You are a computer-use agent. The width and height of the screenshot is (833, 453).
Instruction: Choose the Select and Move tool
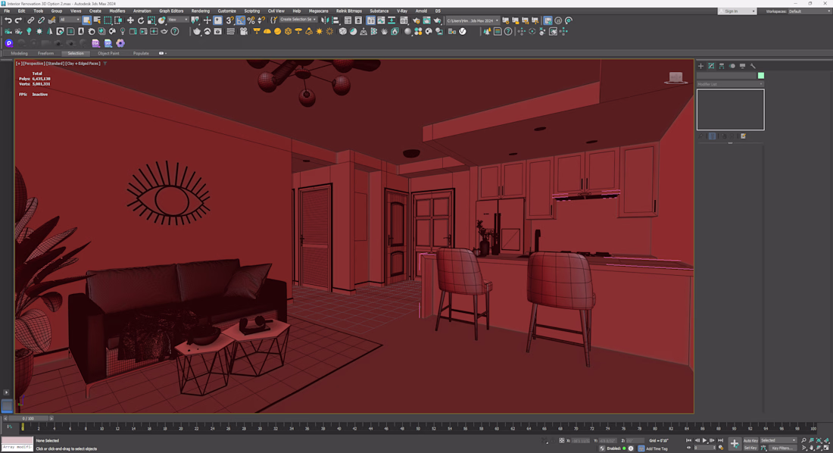tap(130, 20)
